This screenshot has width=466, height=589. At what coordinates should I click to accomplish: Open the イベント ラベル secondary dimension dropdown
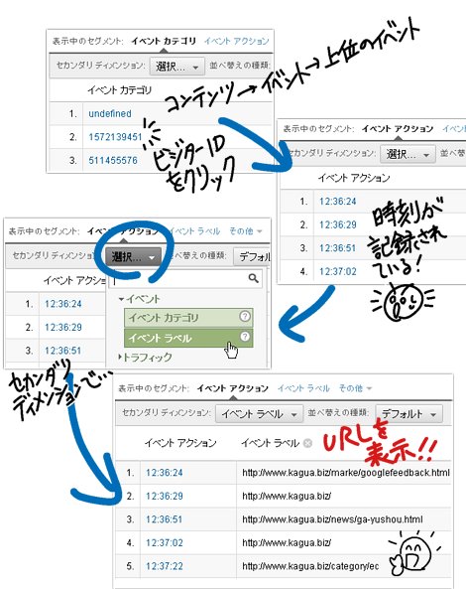pyautogui.click(x=259, y=414)
